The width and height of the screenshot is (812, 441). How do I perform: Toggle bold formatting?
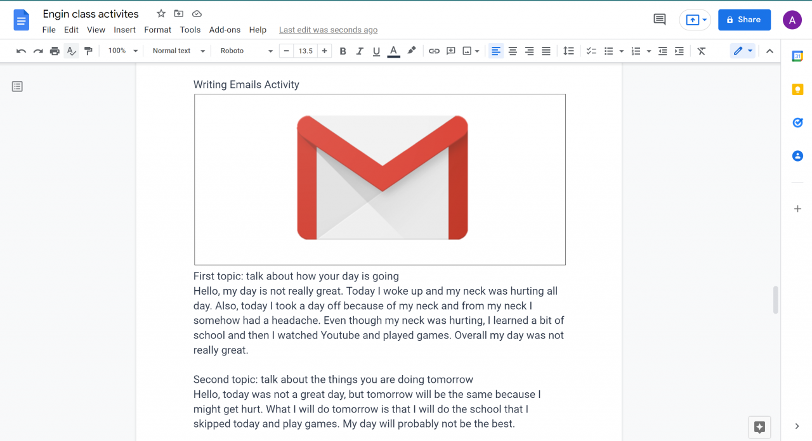coord(343,51)
